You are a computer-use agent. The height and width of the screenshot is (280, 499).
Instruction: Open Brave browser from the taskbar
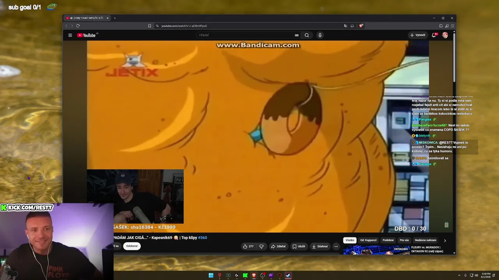coord(254,275)
